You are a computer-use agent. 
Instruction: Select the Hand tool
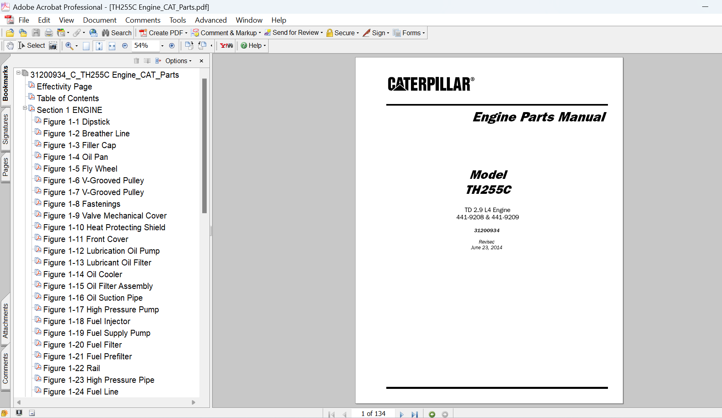tap(10, 46)
